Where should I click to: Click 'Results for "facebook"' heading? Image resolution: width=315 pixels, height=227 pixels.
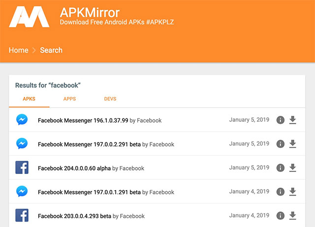pyautogui.click(x=48, y=85)
